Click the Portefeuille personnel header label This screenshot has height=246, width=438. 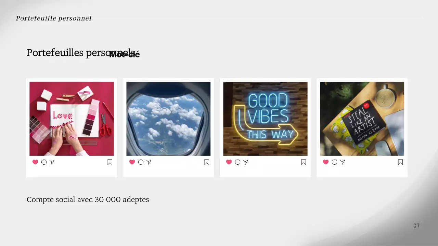[54, 18]
